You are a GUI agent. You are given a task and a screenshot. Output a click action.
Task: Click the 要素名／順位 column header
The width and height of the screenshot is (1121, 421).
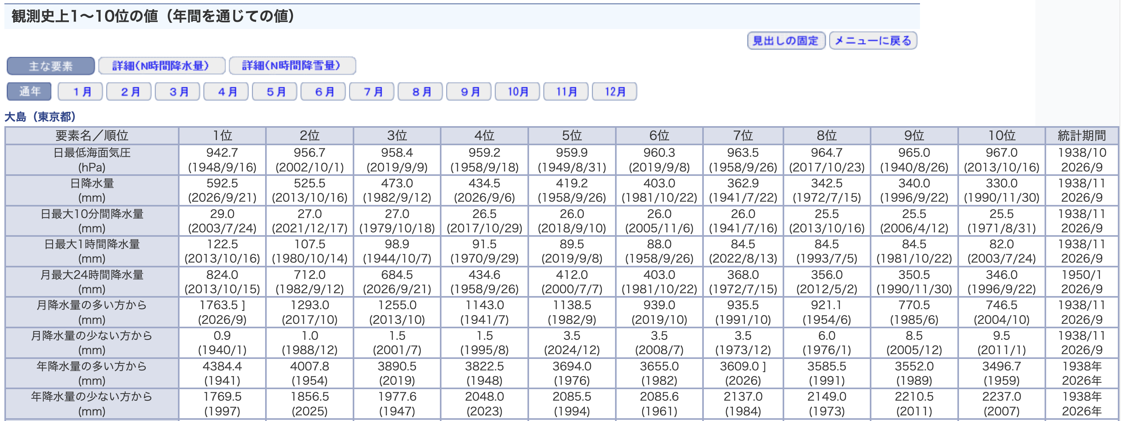tap(92, 136)
